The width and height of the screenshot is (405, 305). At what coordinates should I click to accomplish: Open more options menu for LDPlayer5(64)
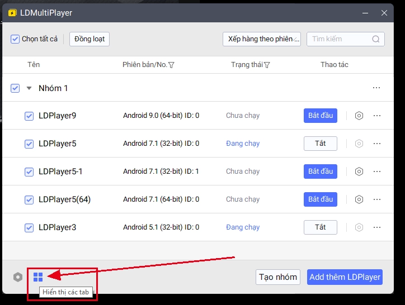pyautogui.click(x=377, y=199)
